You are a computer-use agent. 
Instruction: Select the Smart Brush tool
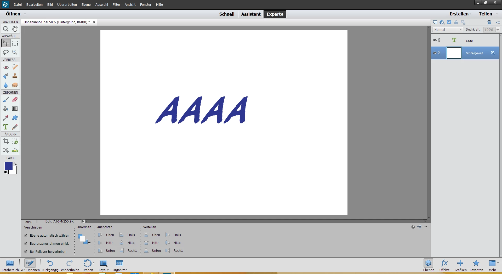click(x=6, y=76)
